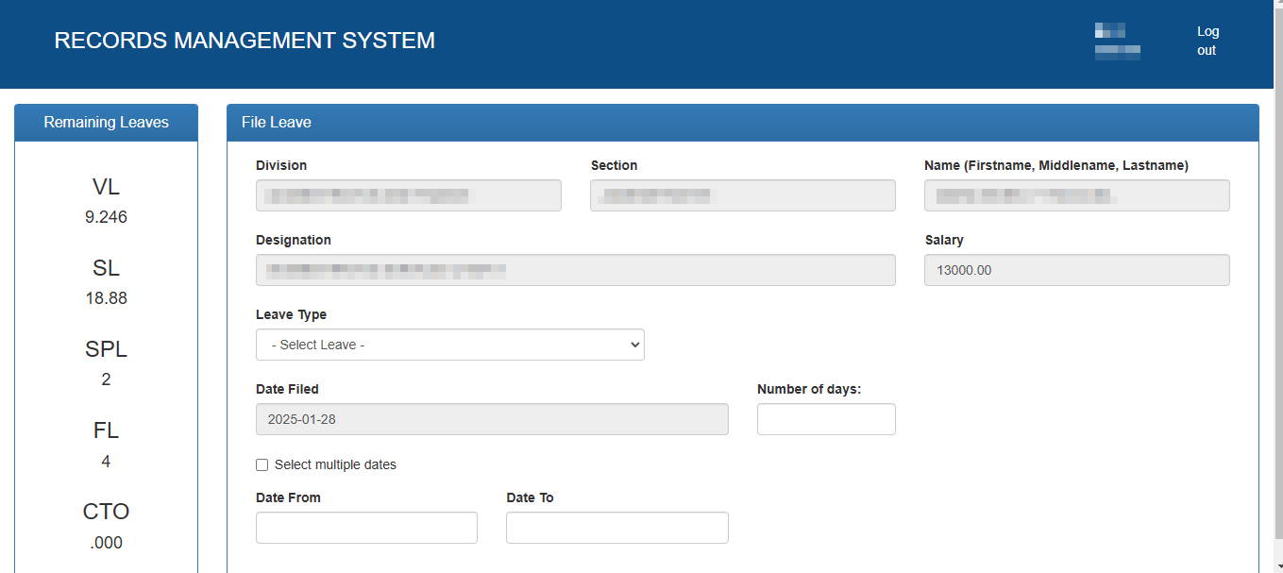The width and height of the screenshot is (1283, 573).
Task: Click the Salary field showing 13000.00
Action: (x=1076, y=270)
